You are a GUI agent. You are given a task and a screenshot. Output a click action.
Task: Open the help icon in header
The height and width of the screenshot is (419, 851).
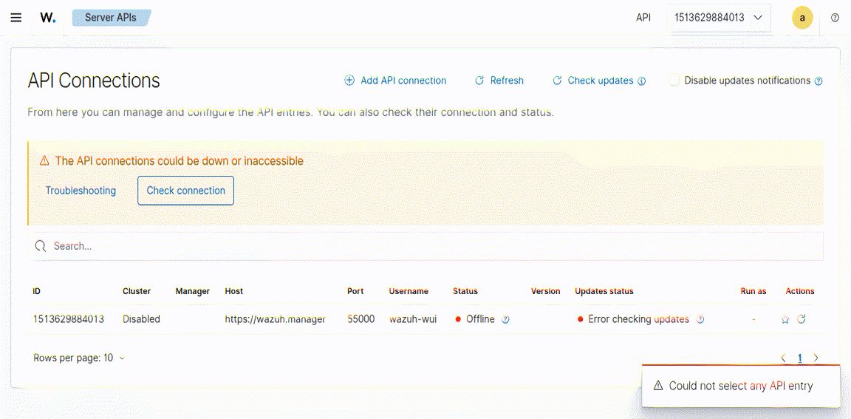pyautogui.click(x=835, y=18)
